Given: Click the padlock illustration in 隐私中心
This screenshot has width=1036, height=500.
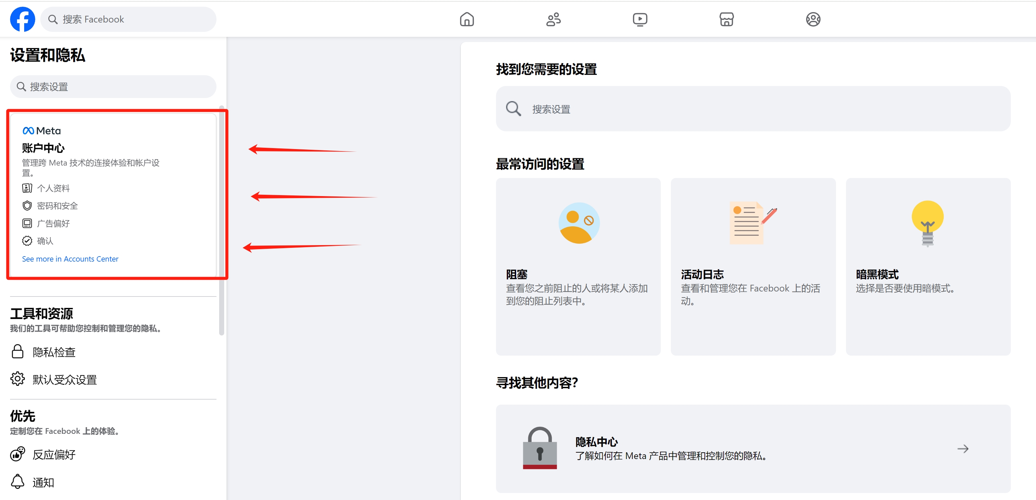Looking at the screenshot, I should pyautogui.click(x=540, y=448).
